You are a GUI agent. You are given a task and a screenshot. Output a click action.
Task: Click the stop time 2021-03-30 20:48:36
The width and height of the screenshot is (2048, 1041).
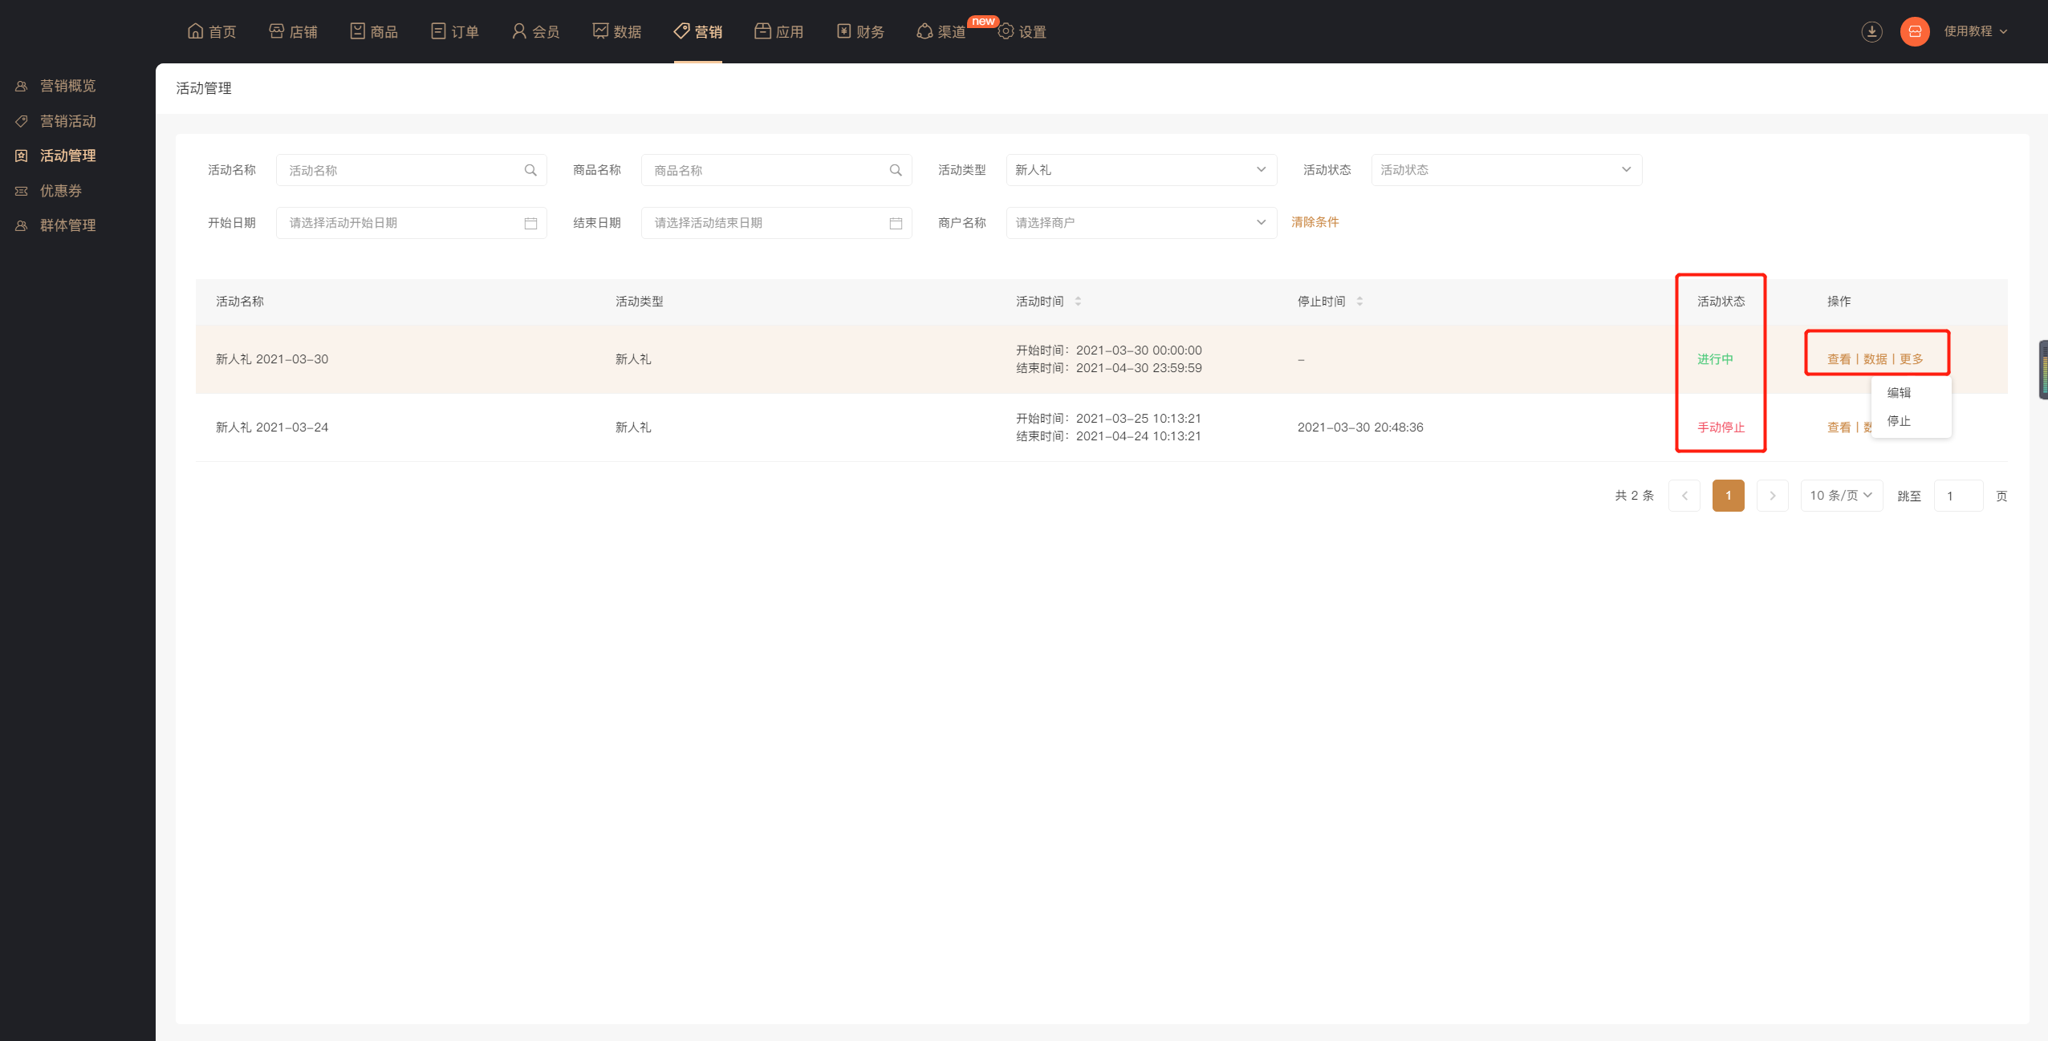click(x=1360, y=427)
